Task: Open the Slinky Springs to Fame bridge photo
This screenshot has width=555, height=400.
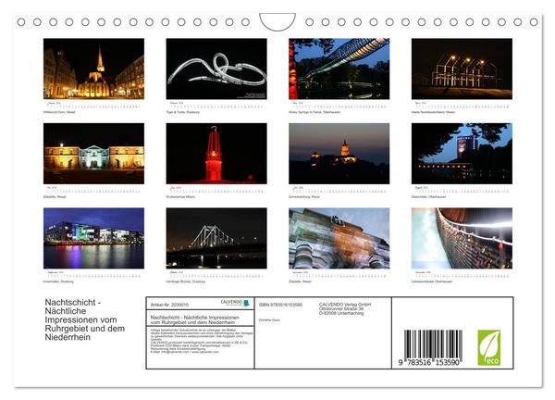Action: [339, 69]
